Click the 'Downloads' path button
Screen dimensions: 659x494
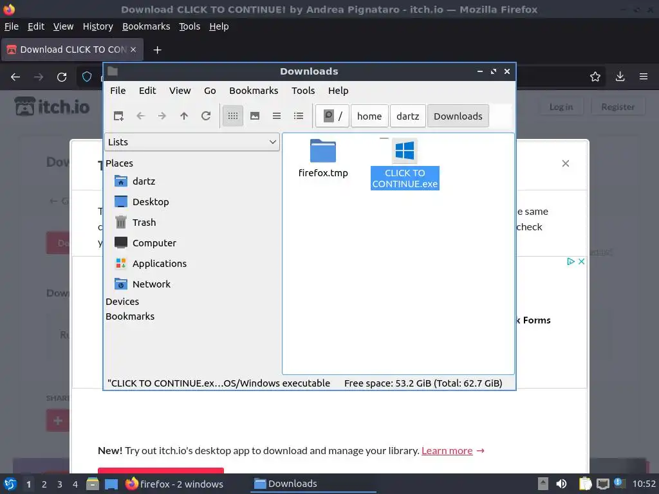coord(458,116)
